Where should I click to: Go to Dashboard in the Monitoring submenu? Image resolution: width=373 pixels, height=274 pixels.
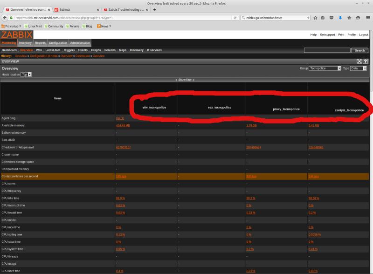pos(9,50)
